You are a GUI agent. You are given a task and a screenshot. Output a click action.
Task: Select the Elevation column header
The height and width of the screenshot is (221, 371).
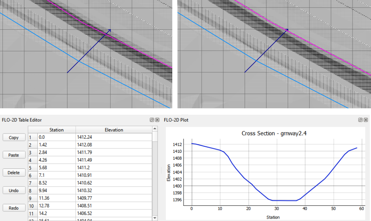click(x=114, y=130)
